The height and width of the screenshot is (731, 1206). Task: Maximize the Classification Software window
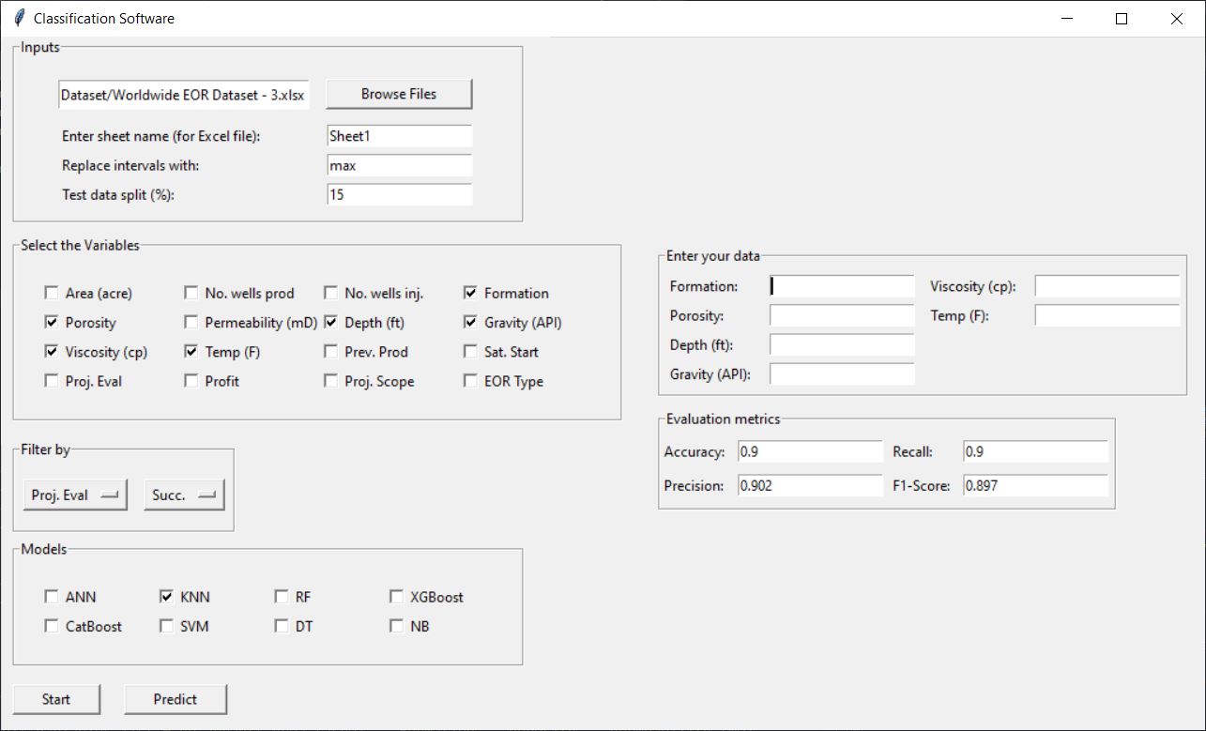pyautogui.click(x=1122, y=19)
